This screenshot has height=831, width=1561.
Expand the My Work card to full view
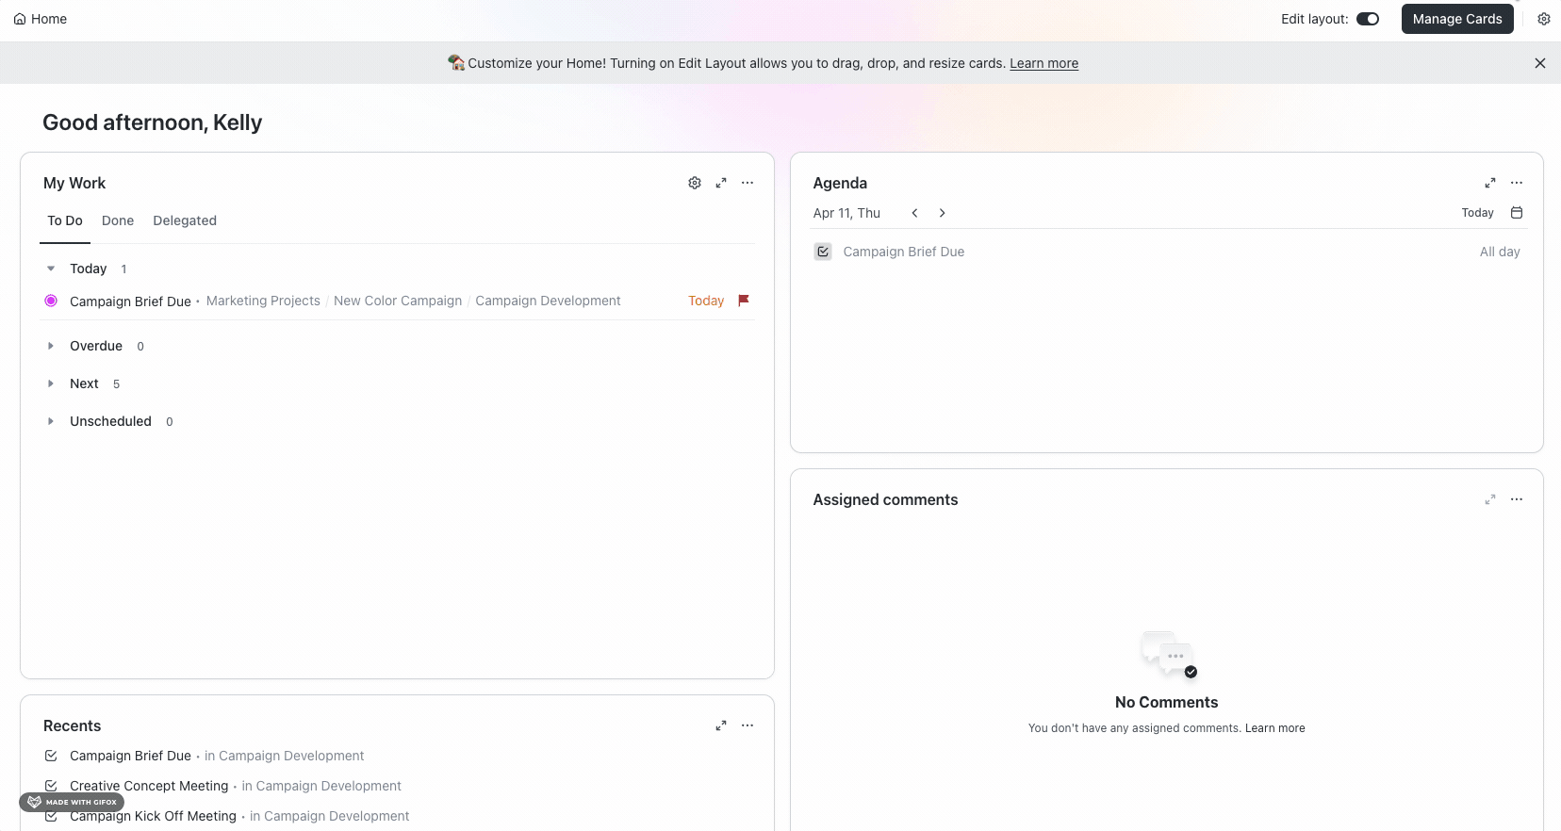[x=721, y=183]
